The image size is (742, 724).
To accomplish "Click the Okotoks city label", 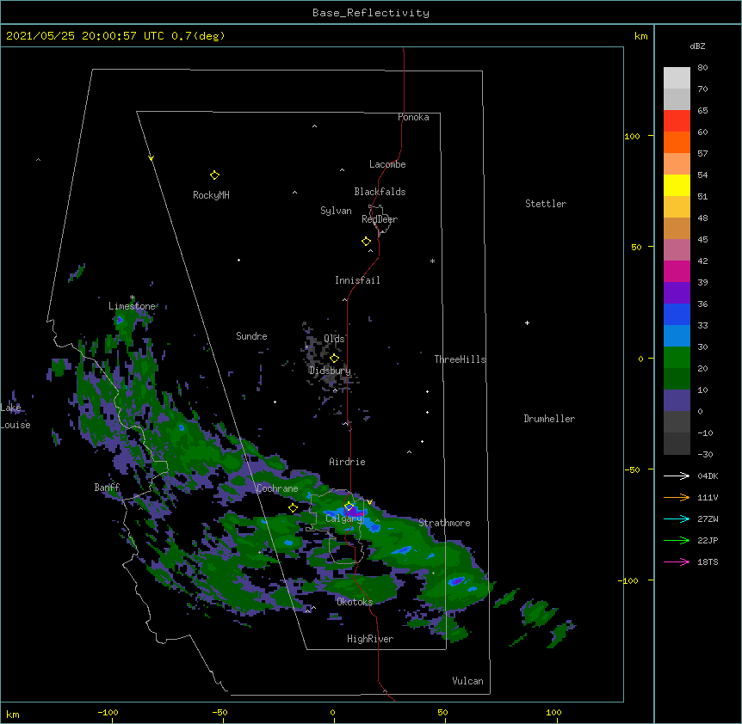I will coord(355,602).
